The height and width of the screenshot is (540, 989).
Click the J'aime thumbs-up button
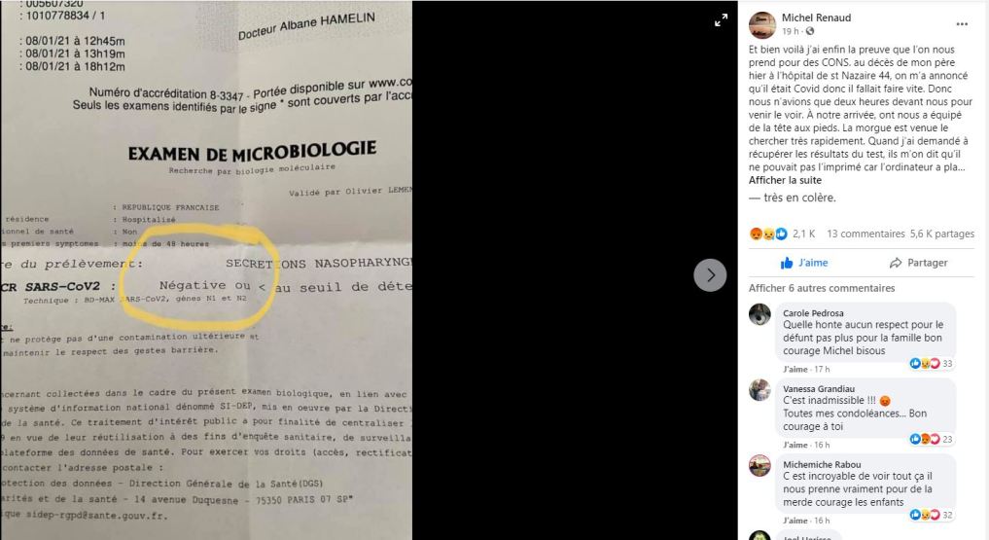pos(805,263)
